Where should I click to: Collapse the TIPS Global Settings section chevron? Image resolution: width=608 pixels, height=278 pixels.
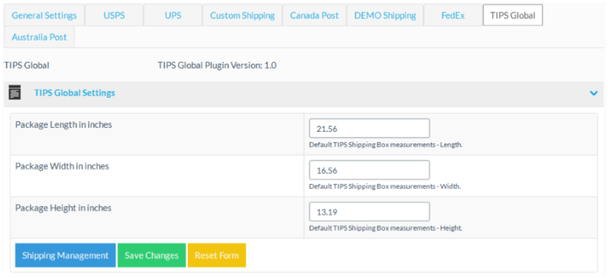tap(594, 93)
